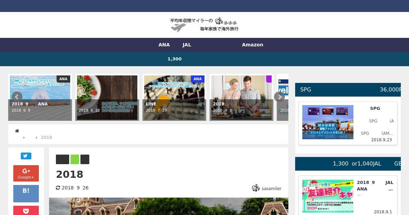This screenshot has height=215, width=409.
Task: Click the sasamiler panda avatar icon
Action: click(256, 188)
